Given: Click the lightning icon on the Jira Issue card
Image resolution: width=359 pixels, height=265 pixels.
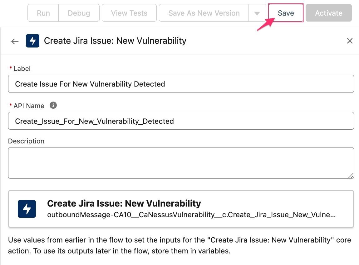Looking at the screenshot, I should point(27,208).
